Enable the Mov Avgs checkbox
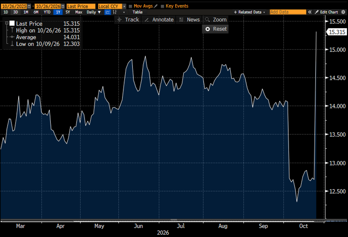348x237 pixels. (x=130, y=6)
